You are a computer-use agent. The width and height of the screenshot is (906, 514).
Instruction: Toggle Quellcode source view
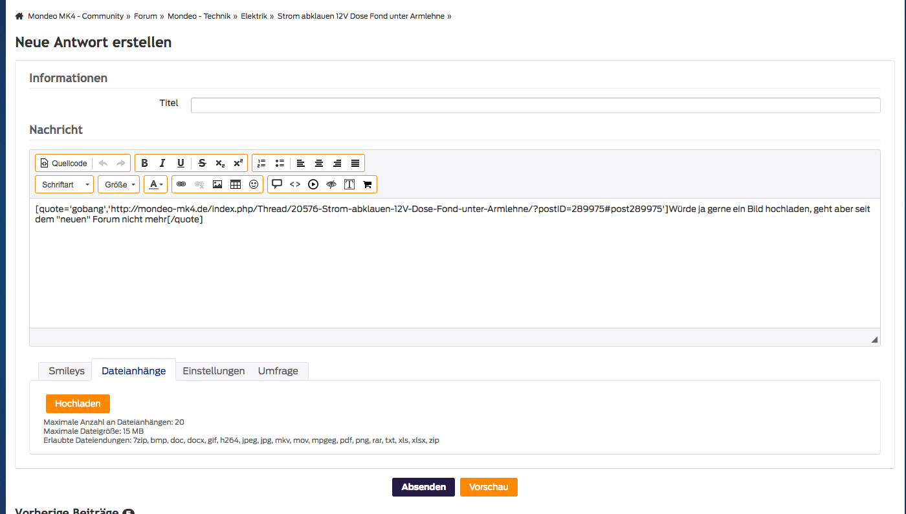63,164
